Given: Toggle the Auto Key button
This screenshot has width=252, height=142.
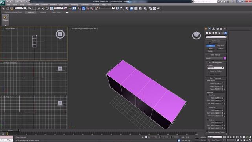Looking at the screenshot, I should pos(203,137).
